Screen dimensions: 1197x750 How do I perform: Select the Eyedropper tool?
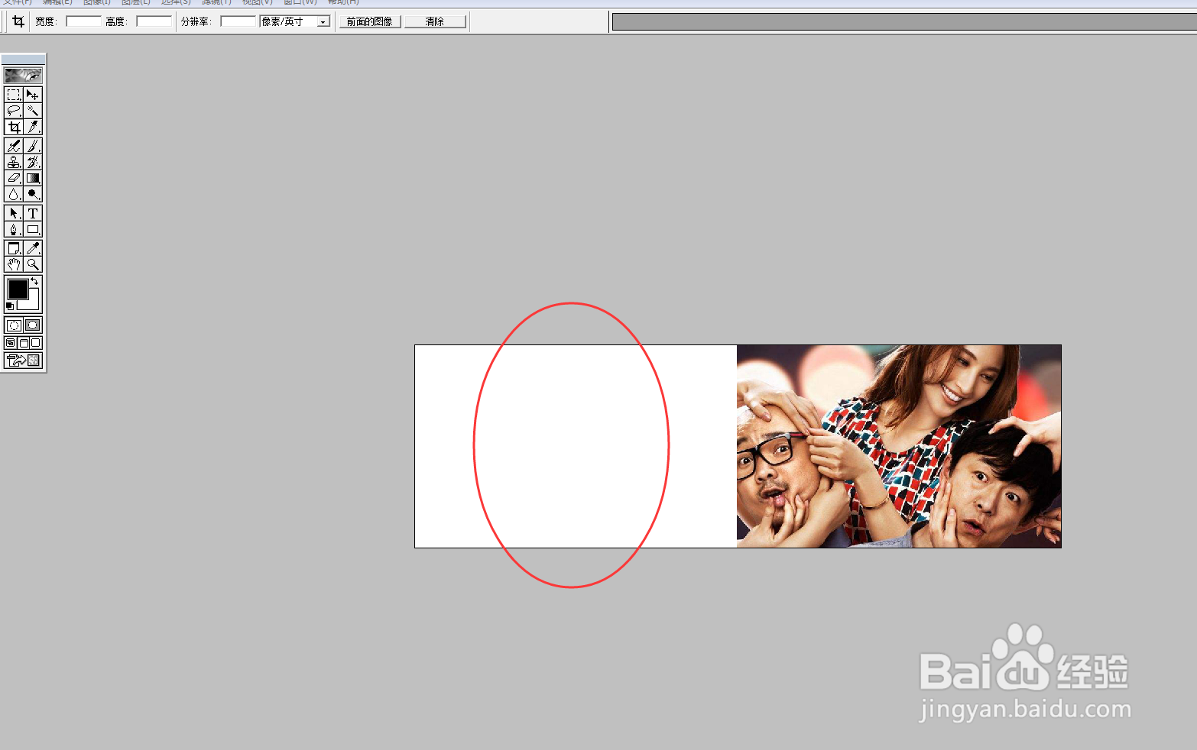click(x=33, y=248)
